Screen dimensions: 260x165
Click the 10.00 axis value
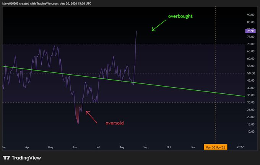click(251, 131)
